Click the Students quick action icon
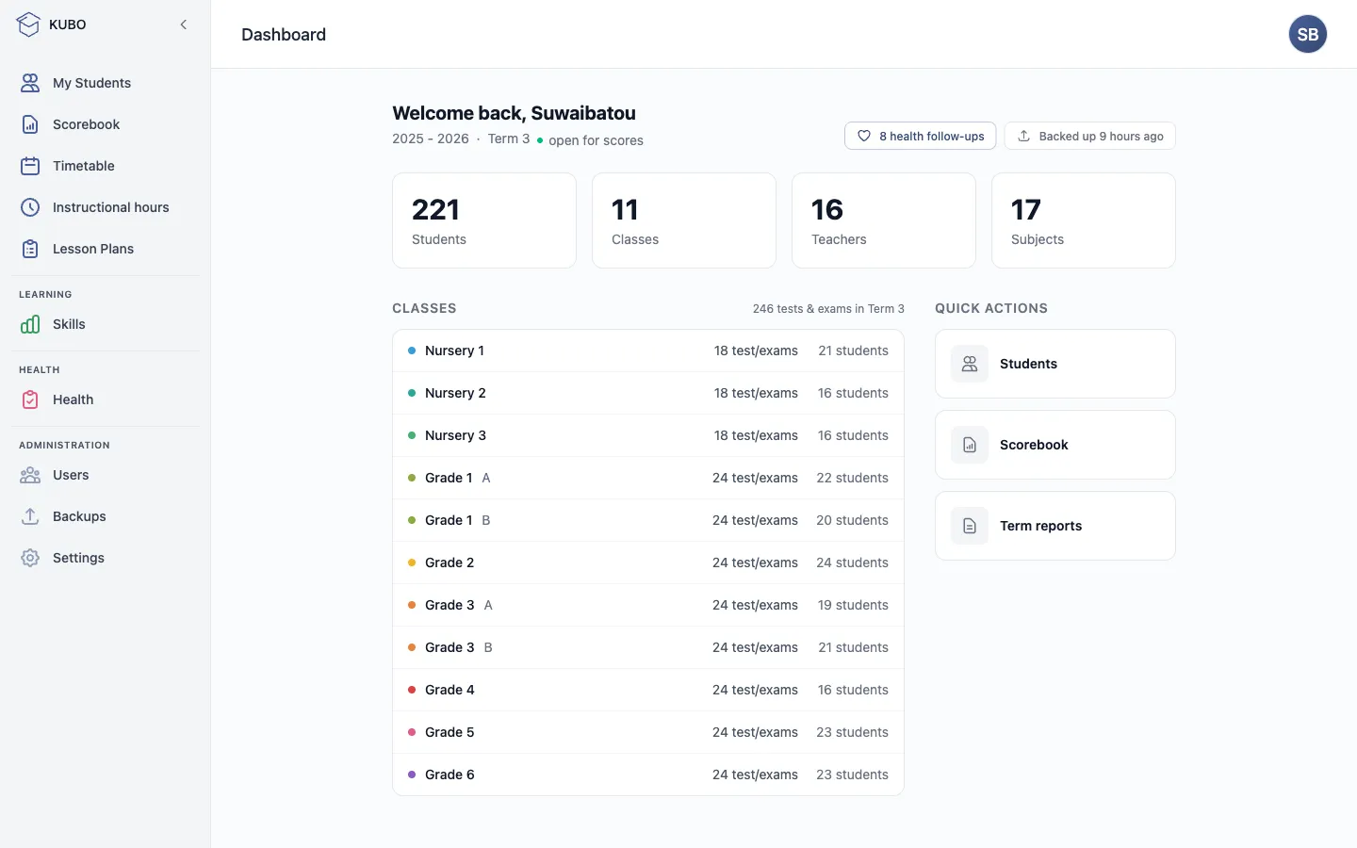Screen dimensions: 1357x848 970,364
